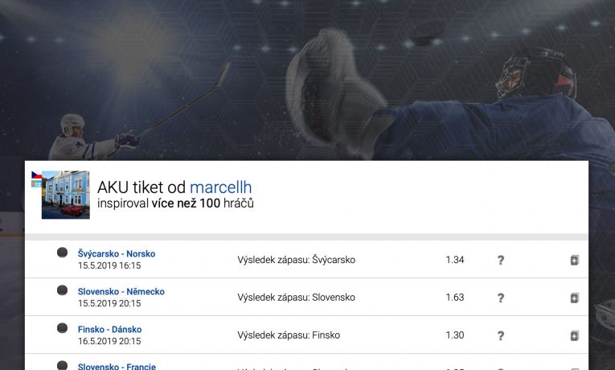Click Czech flag icon beside avatar
The height and width of the screenshot is (370, 615).
[36, 175]
